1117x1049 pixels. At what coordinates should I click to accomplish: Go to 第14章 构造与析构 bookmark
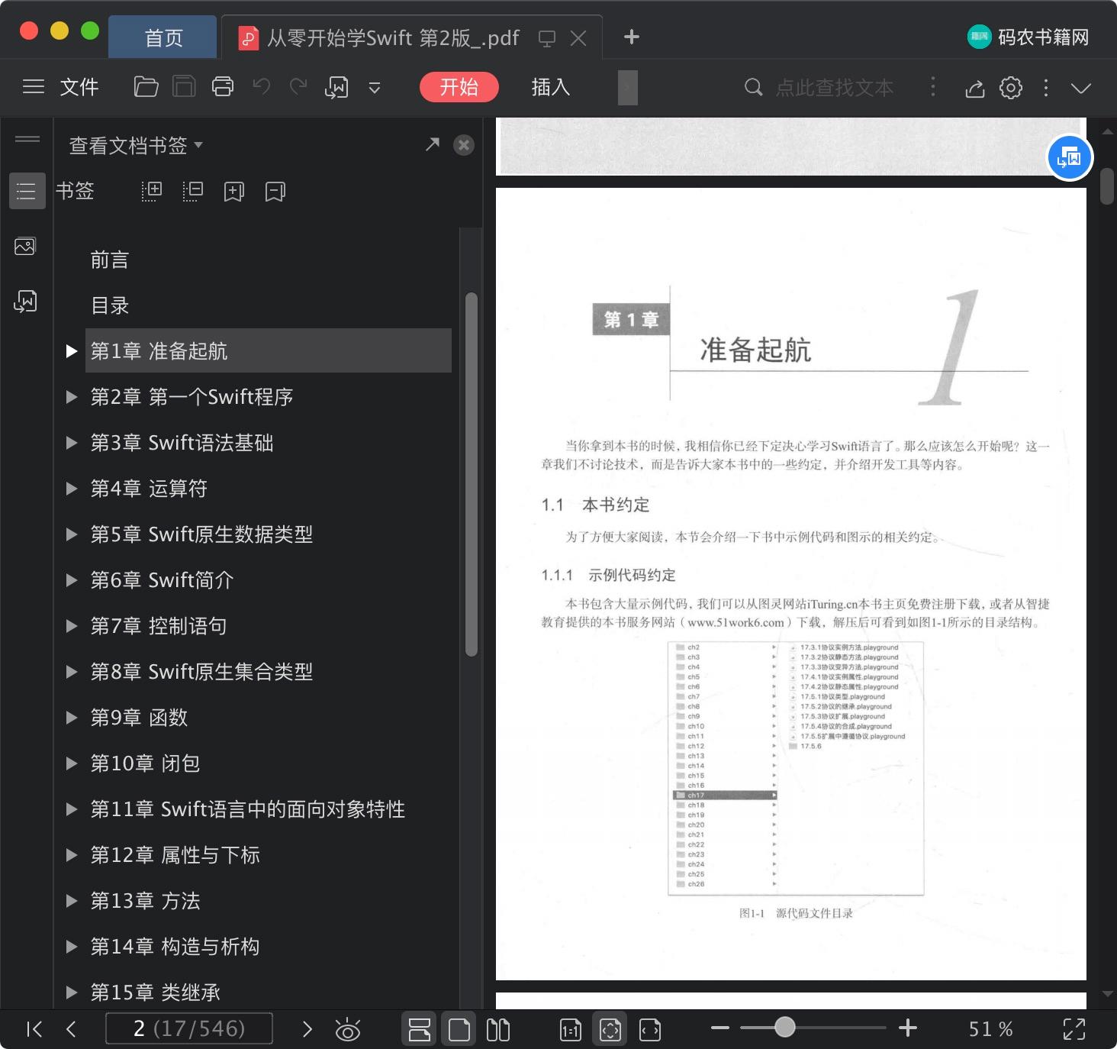(x=175, y=947)
